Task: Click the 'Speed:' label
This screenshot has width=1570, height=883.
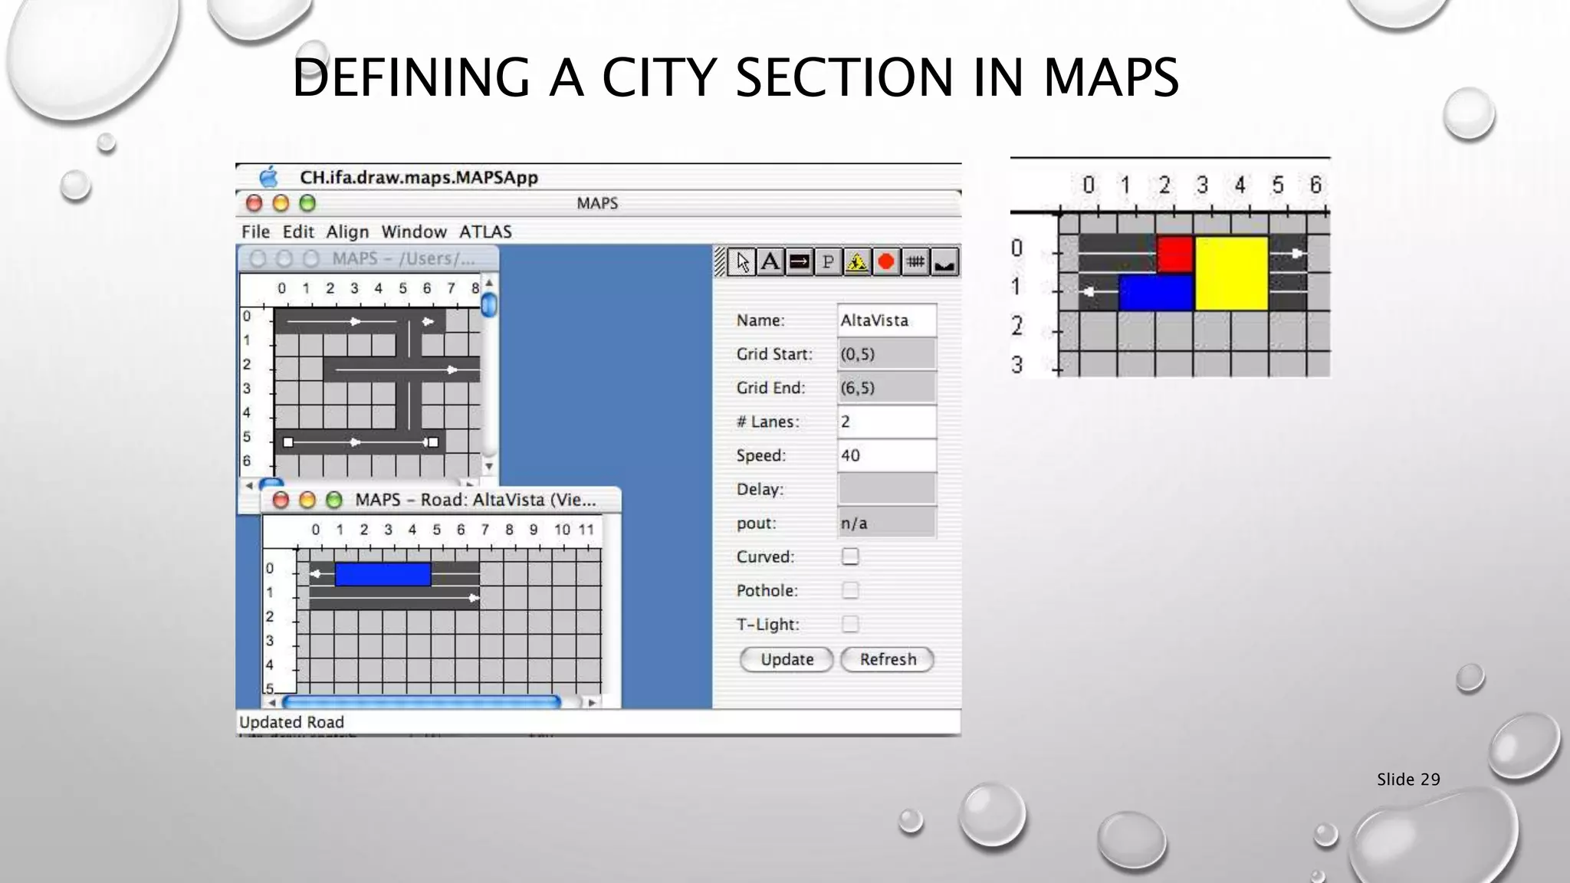Action: 761,455
